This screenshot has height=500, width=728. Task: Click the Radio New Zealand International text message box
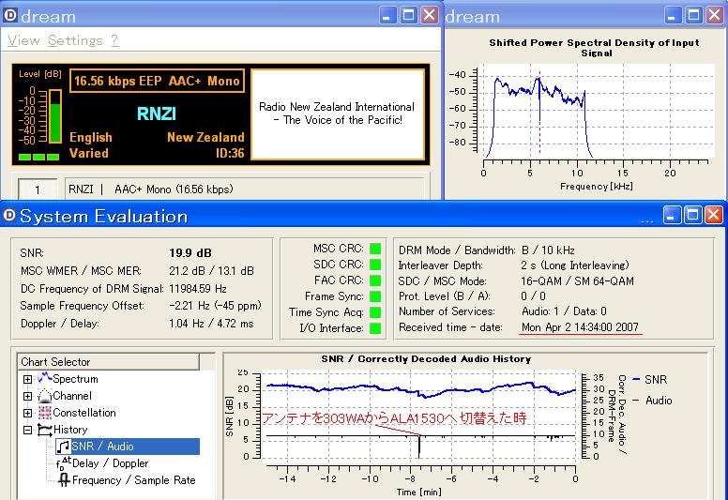coord(338,114)
